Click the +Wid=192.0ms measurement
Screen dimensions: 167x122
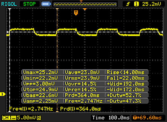(126, 84)
